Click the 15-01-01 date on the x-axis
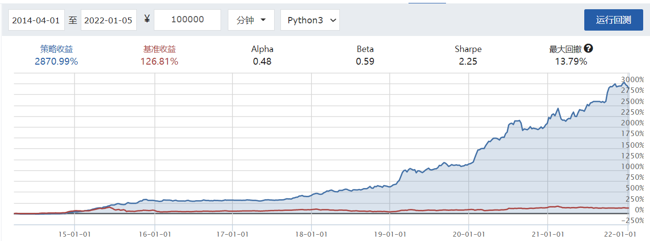 (74, 233)
